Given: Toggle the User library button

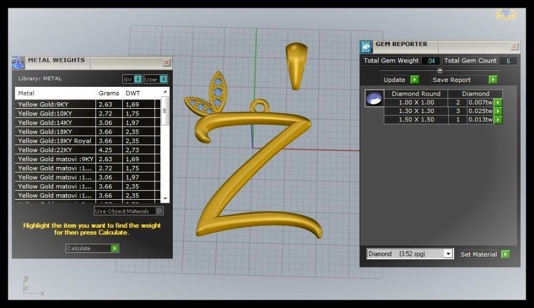Looking at the screenshot, I should 156,79.
